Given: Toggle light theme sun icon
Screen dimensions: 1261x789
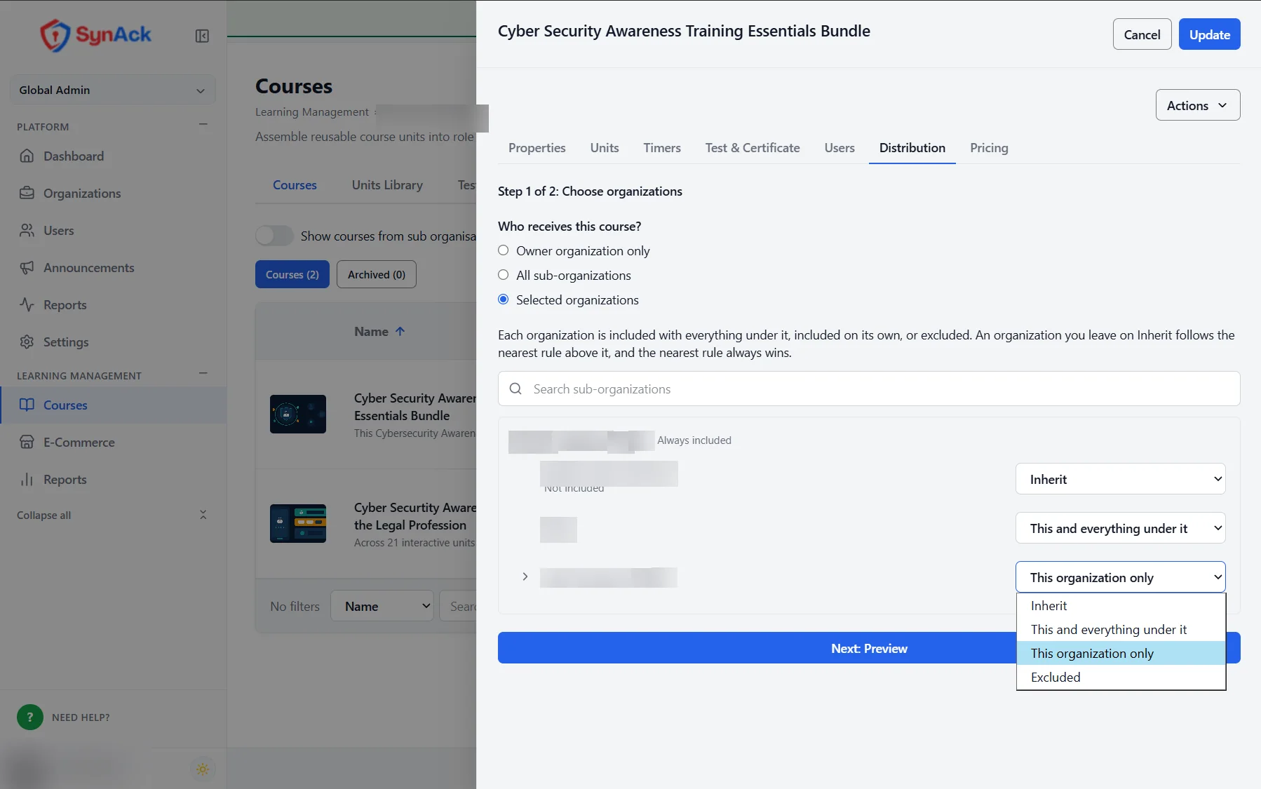Looking at the screenshot, I should pyautogui.click(x=203, y=769).
